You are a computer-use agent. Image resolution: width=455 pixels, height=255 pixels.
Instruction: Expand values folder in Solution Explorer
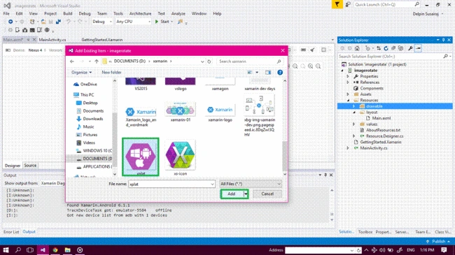[x=353, y=124]
